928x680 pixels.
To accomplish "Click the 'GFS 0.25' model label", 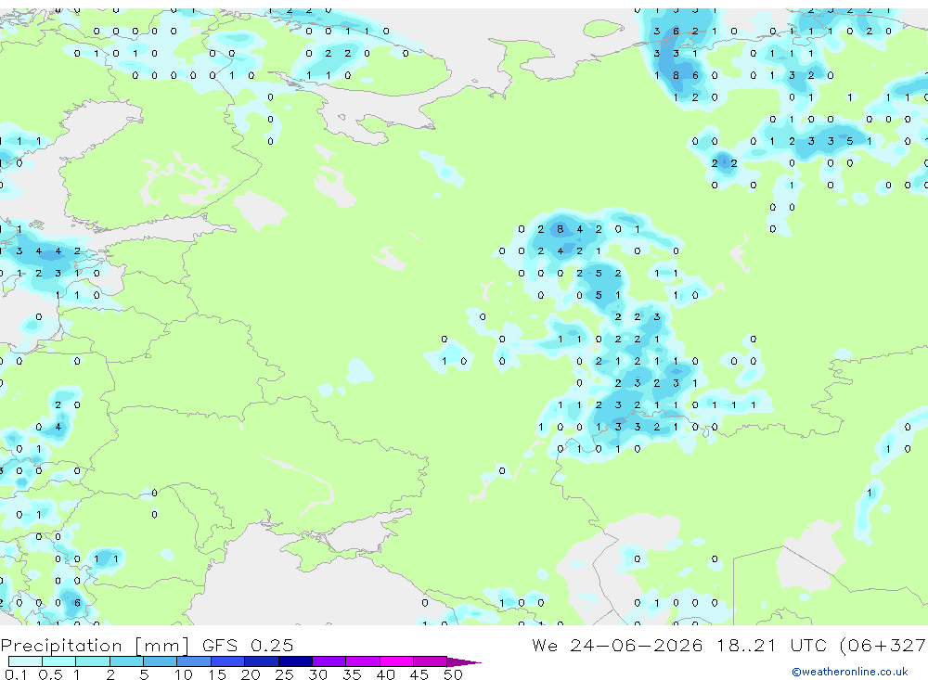I will (x=248, y=645).
